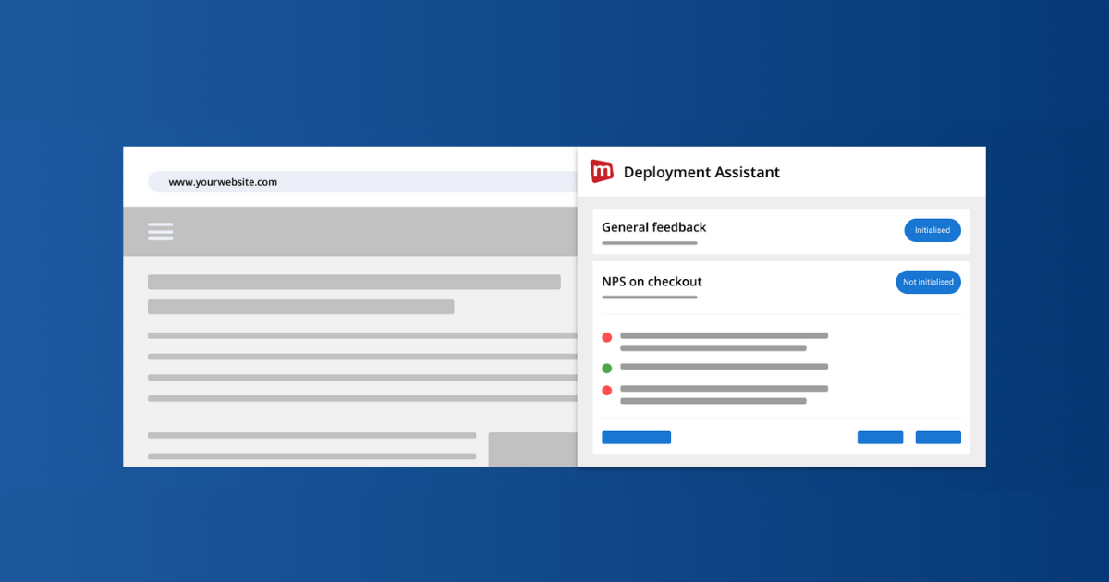
Task: Toggle the General feedback deployment state
Action: click(x=932, y=230)
